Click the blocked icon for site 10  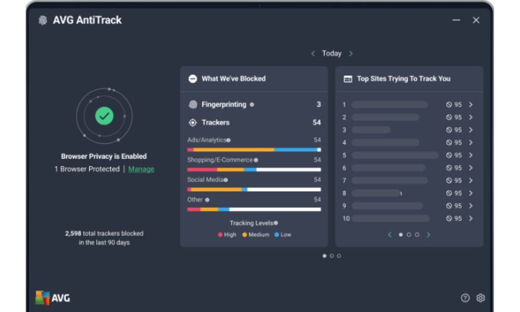[449, 218]
